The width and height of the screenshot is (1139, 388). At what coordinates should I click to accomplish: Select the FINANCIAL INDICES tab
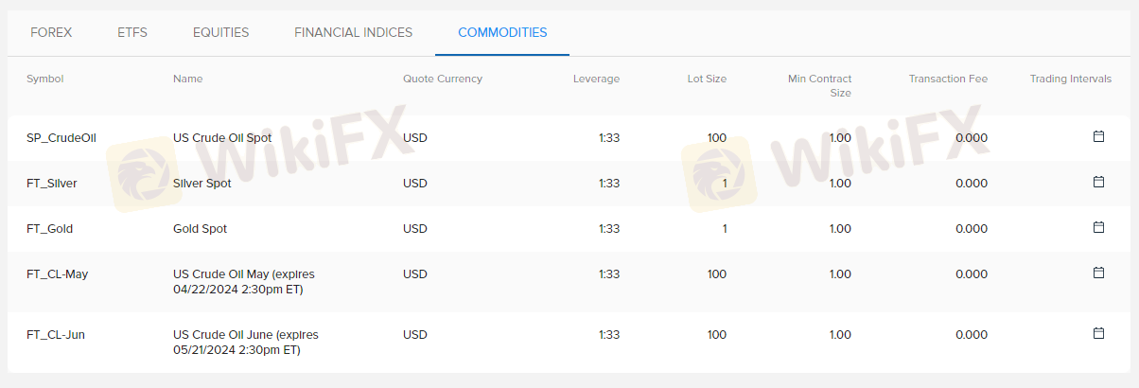click(353, 32)
